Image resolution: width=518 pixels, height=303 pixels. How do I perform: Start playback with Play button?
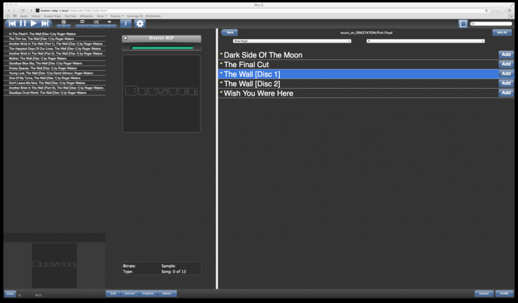(x=33, y=23)
